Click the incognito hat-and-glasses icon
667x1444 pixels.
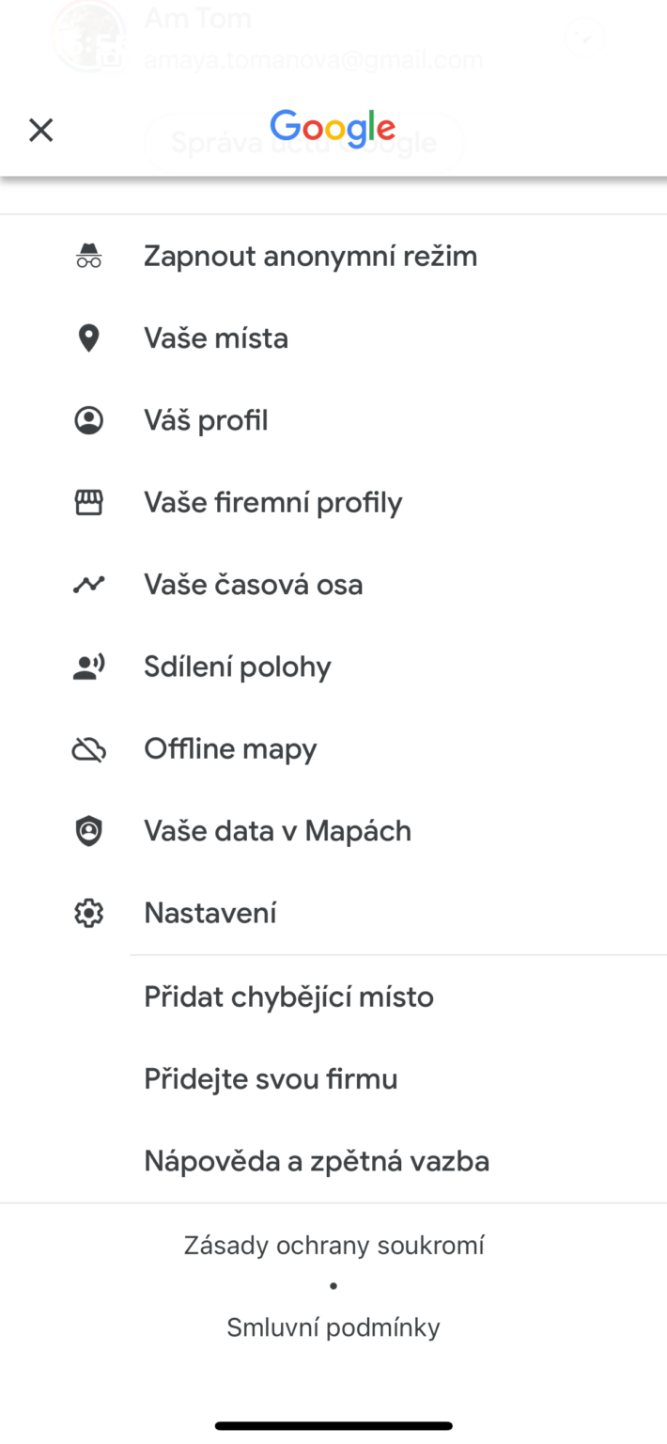89,256
